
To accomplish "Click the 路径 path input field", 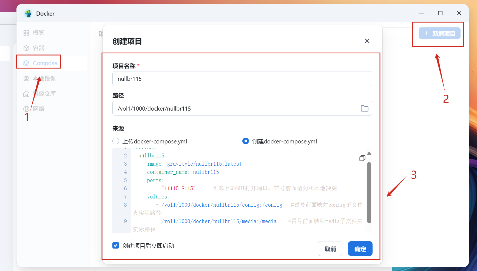I will tap(236, 108).
